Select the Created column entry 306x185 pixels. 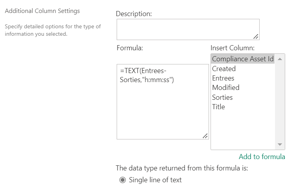point(224,69)
